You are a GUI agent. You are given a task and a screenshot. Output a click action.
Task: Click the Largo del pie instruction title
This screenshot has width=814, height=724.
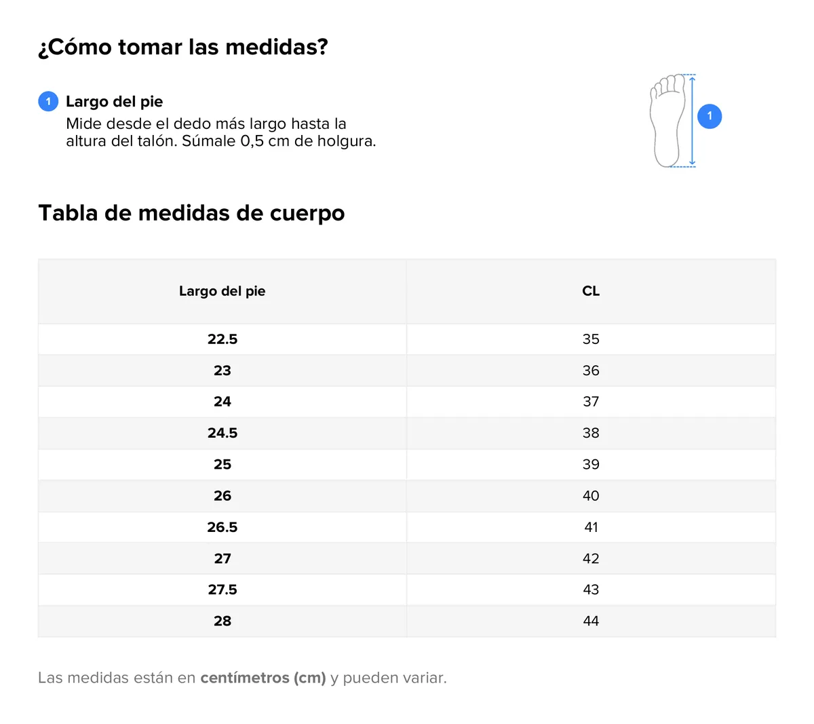114,102
